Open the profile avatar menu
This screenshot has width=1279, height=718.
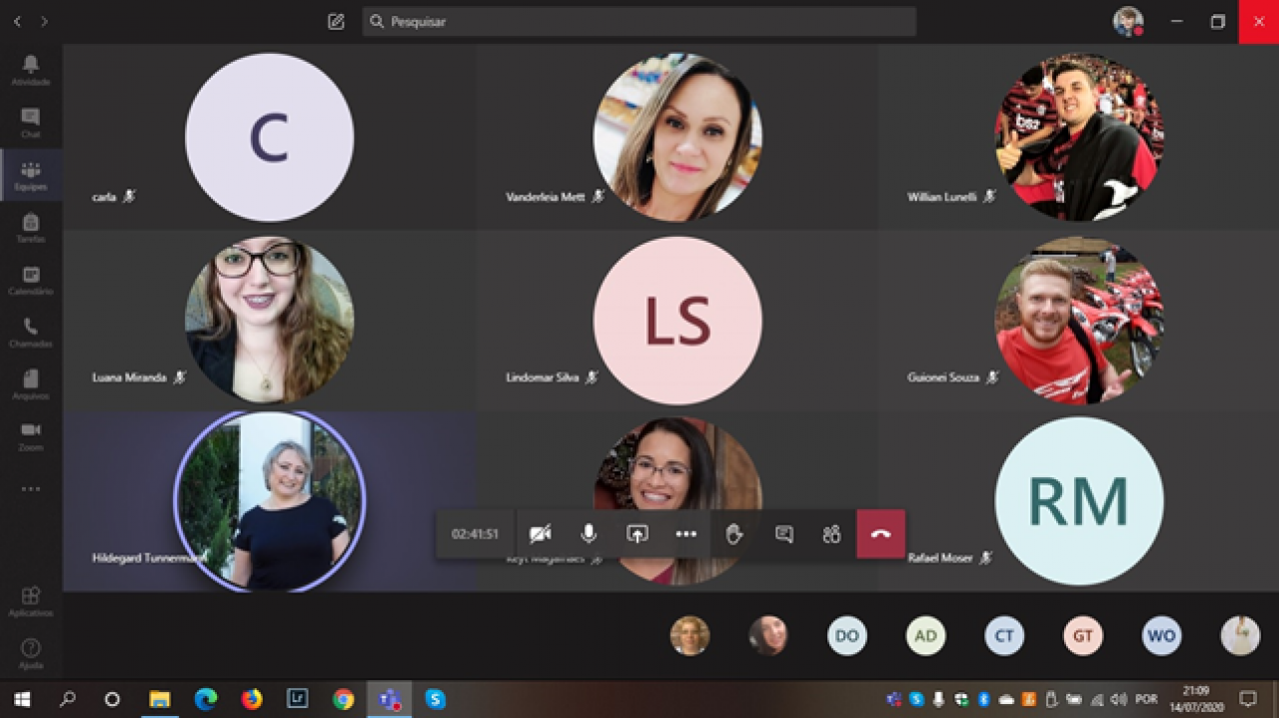[x=1128, y=21]
